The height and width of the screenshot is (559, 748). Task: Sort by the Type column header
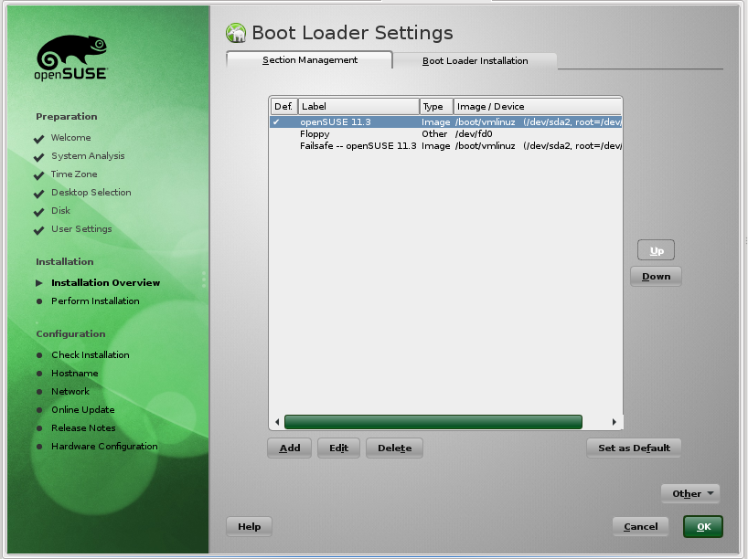click(436, 106)
